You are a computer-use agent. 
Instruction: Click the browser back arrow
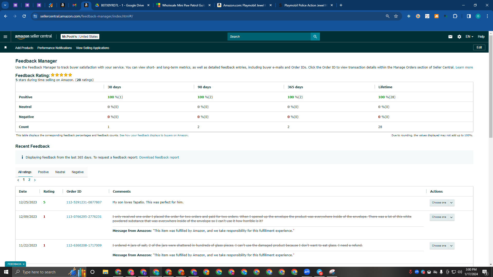point(6,16)
